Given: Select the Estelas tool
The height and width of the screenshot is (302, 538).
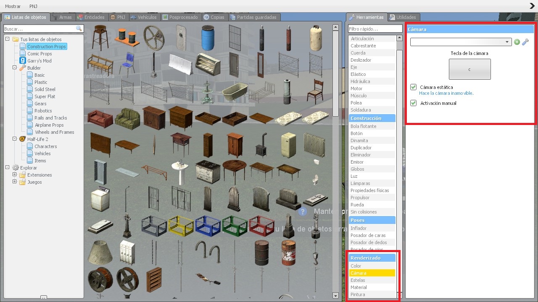Looking at the screenshot, I should click(372, 280).
